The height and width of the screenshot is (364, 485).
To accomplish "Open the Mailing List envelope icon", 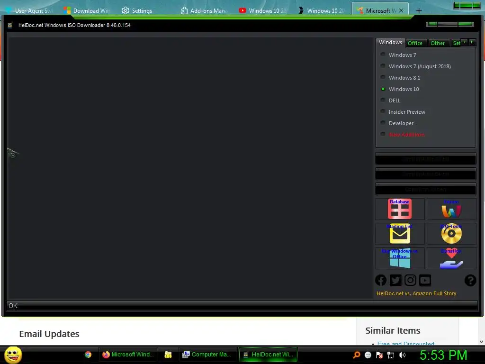I will pos(400,234).
